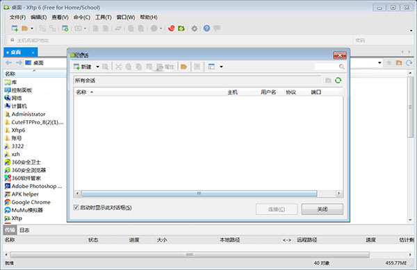This screenshot has height=270, width=417.
Task: Open the 编辑(E) menu
Action: tap(38, 17)
